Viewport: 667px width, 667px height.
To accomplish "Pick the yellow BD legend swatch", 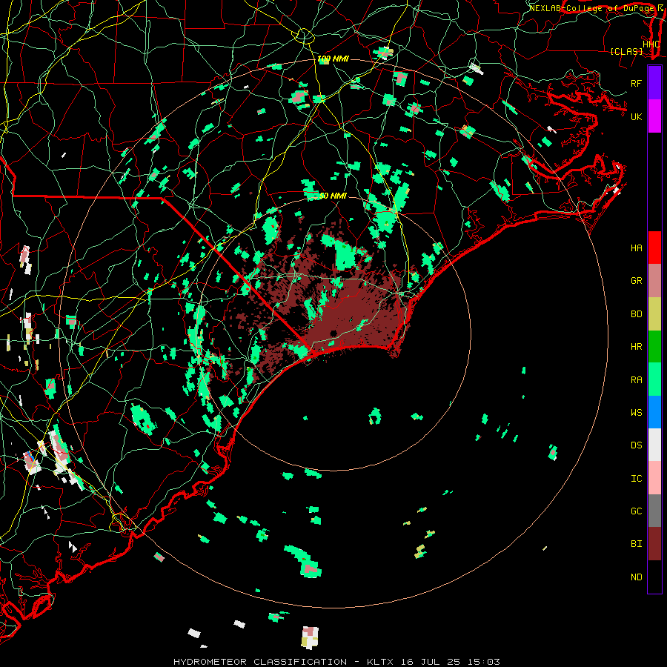I will pos(654,313).
